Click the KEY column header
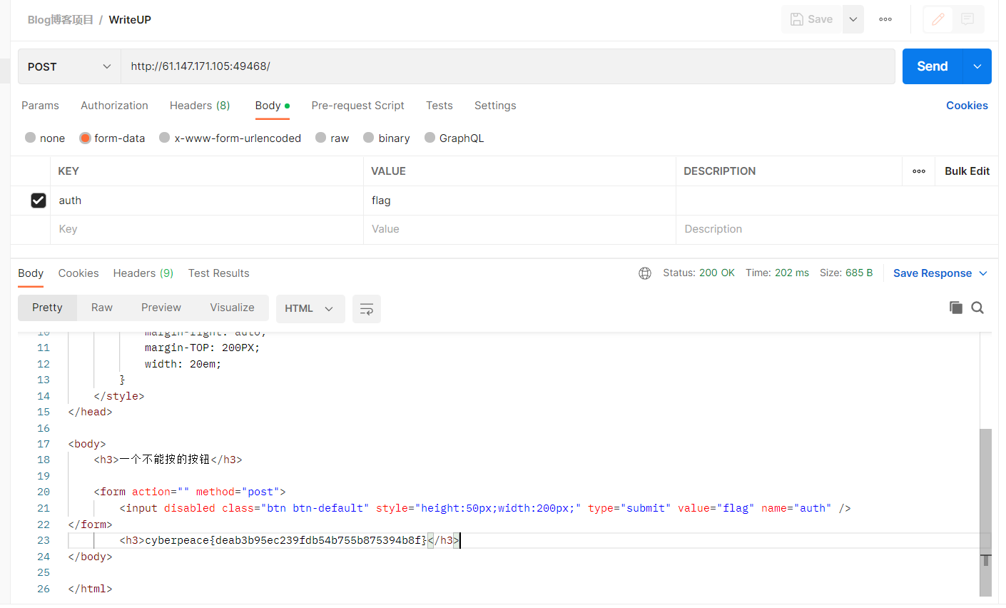 click(68, 171)
